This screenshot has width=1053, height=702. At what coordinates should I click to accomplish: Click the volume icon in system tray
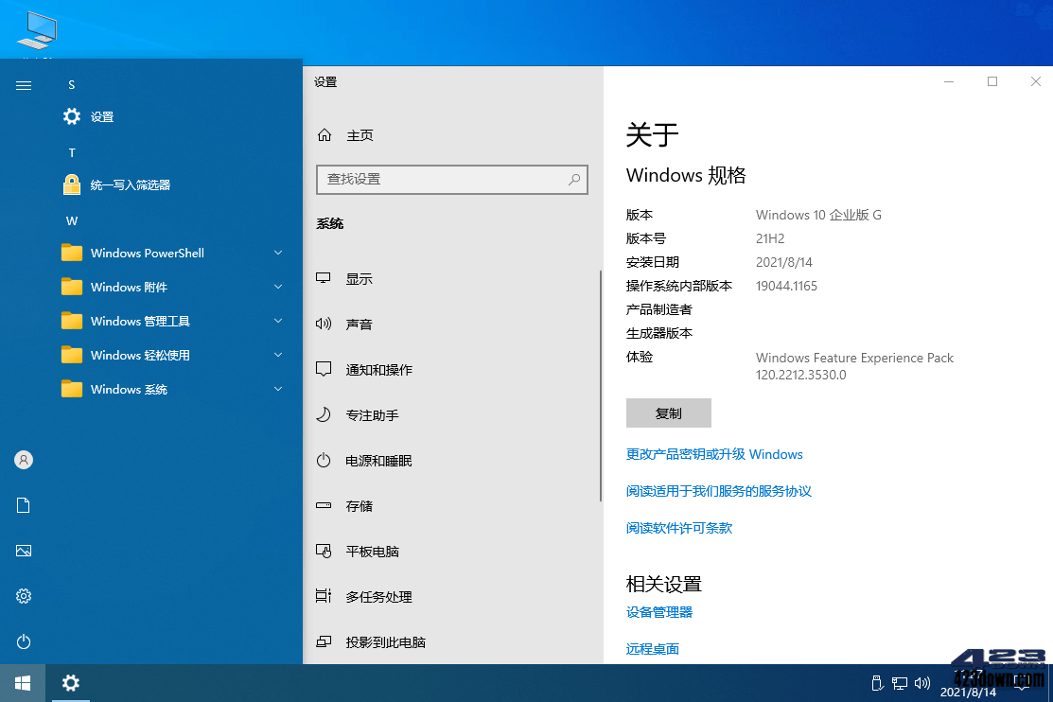click(x=921, y=683)
